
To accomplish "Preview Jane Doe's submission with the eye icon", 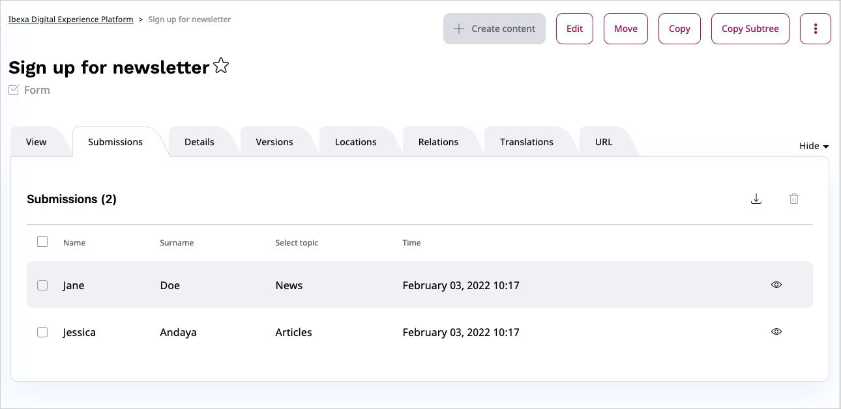I will point(776,285).
